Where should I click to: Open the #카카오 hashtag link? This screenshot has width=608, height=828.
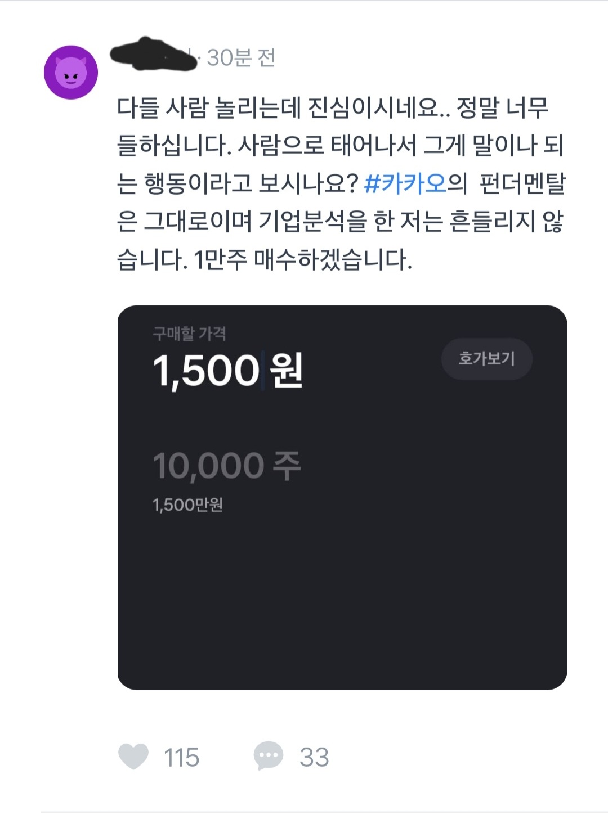tap(405, 183)
